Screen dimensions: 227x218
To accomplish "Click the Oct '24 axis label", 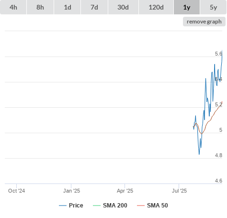I will click(x=16, y=191).
